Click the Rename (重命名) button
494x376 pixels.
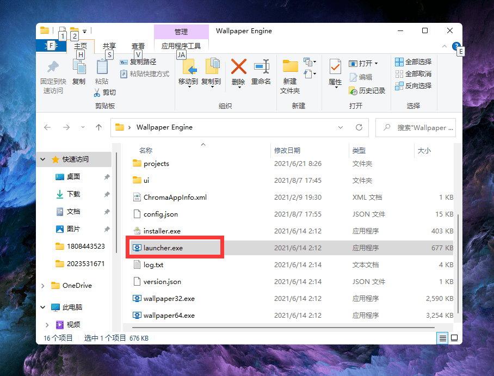tap(261, 72)
